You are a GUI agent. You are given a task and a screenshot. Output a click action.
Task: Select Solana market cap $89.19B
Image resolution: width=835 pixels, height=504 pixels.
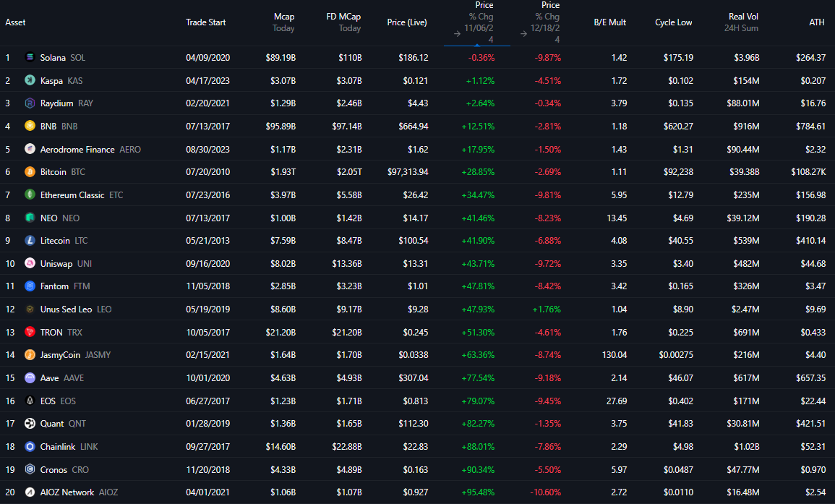coord(281,58)
